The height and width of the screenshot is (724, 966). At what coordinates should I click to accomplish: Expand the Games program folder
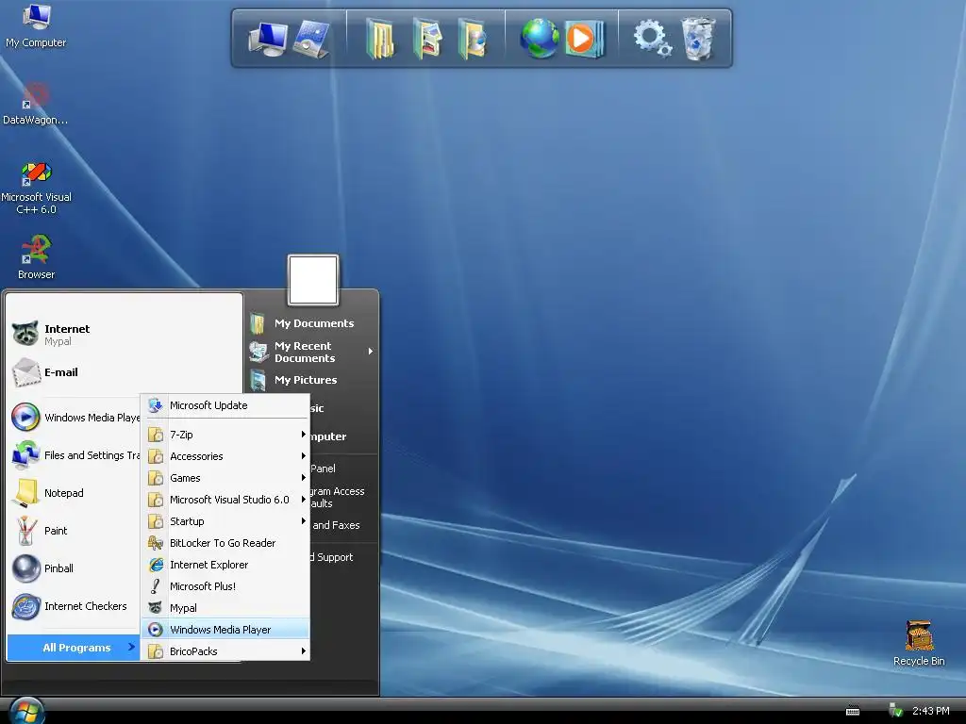pos(225,478)
